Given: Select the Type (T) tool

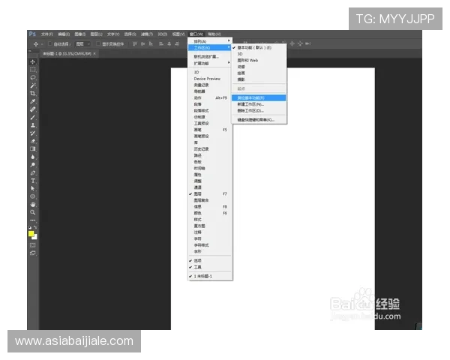Looking at the screenshot, I should [33, 181].
